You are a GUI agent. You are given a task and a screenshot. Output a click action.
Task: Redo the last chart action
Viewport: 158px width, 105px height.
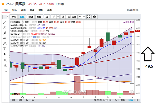click(x=84, y=17)
